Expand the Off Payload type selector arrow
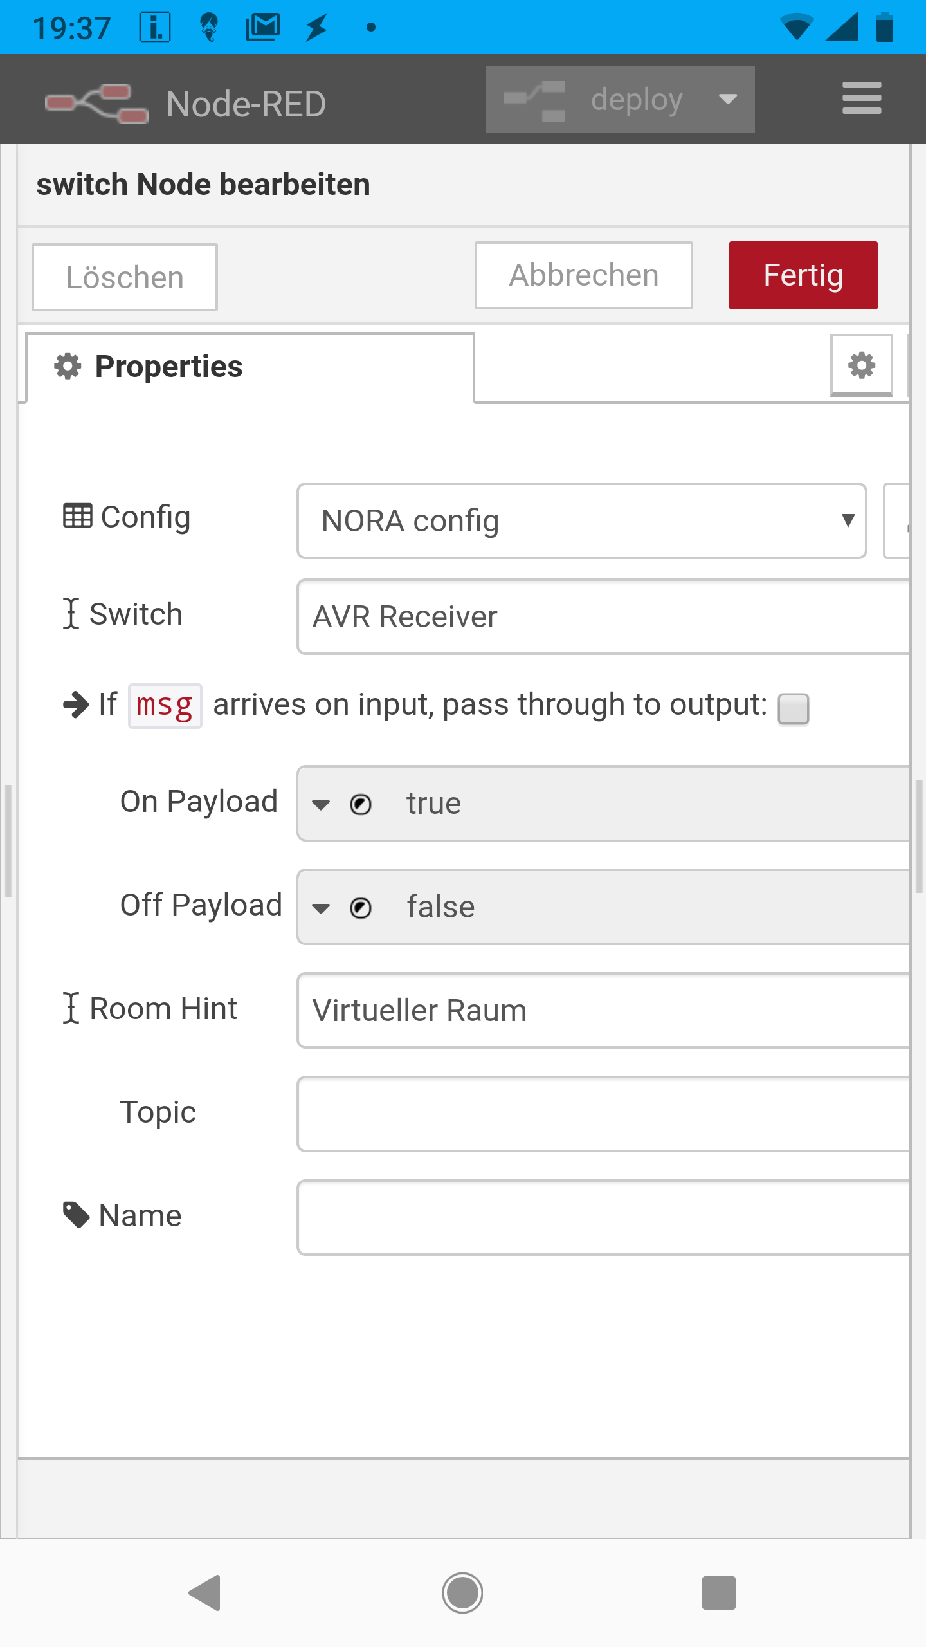926x1647 pixels. pos(321,908)
